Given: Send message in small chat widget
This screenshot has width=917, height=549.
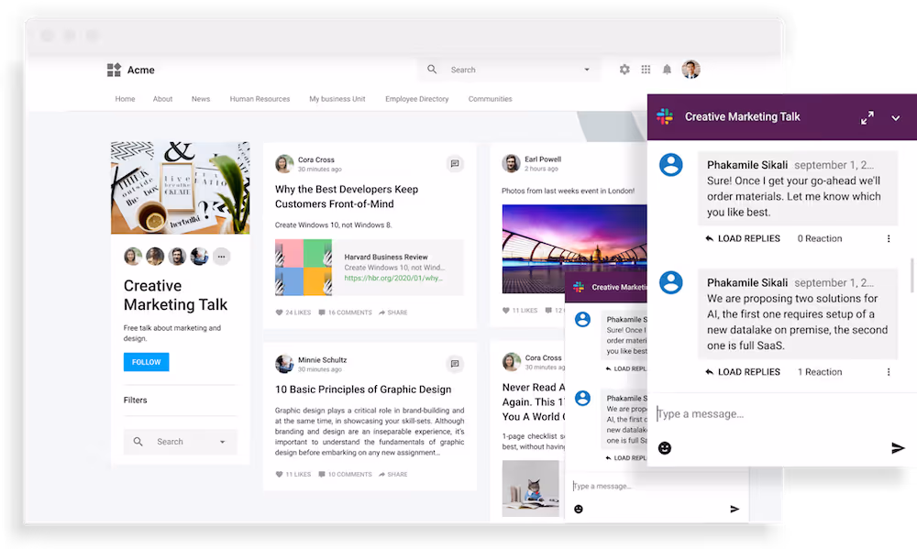Looking at the screenshot, I should pyautogui.click(x=735, y=510).
